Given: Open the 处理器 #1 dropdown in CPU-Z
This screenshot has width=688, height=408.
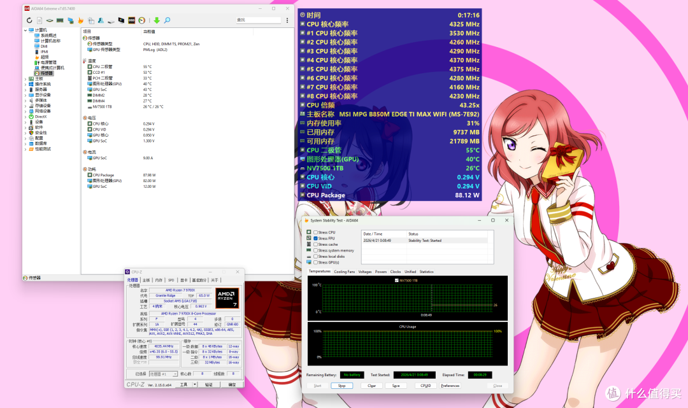Looking at the screenshot, I should [x=163, y=374].
